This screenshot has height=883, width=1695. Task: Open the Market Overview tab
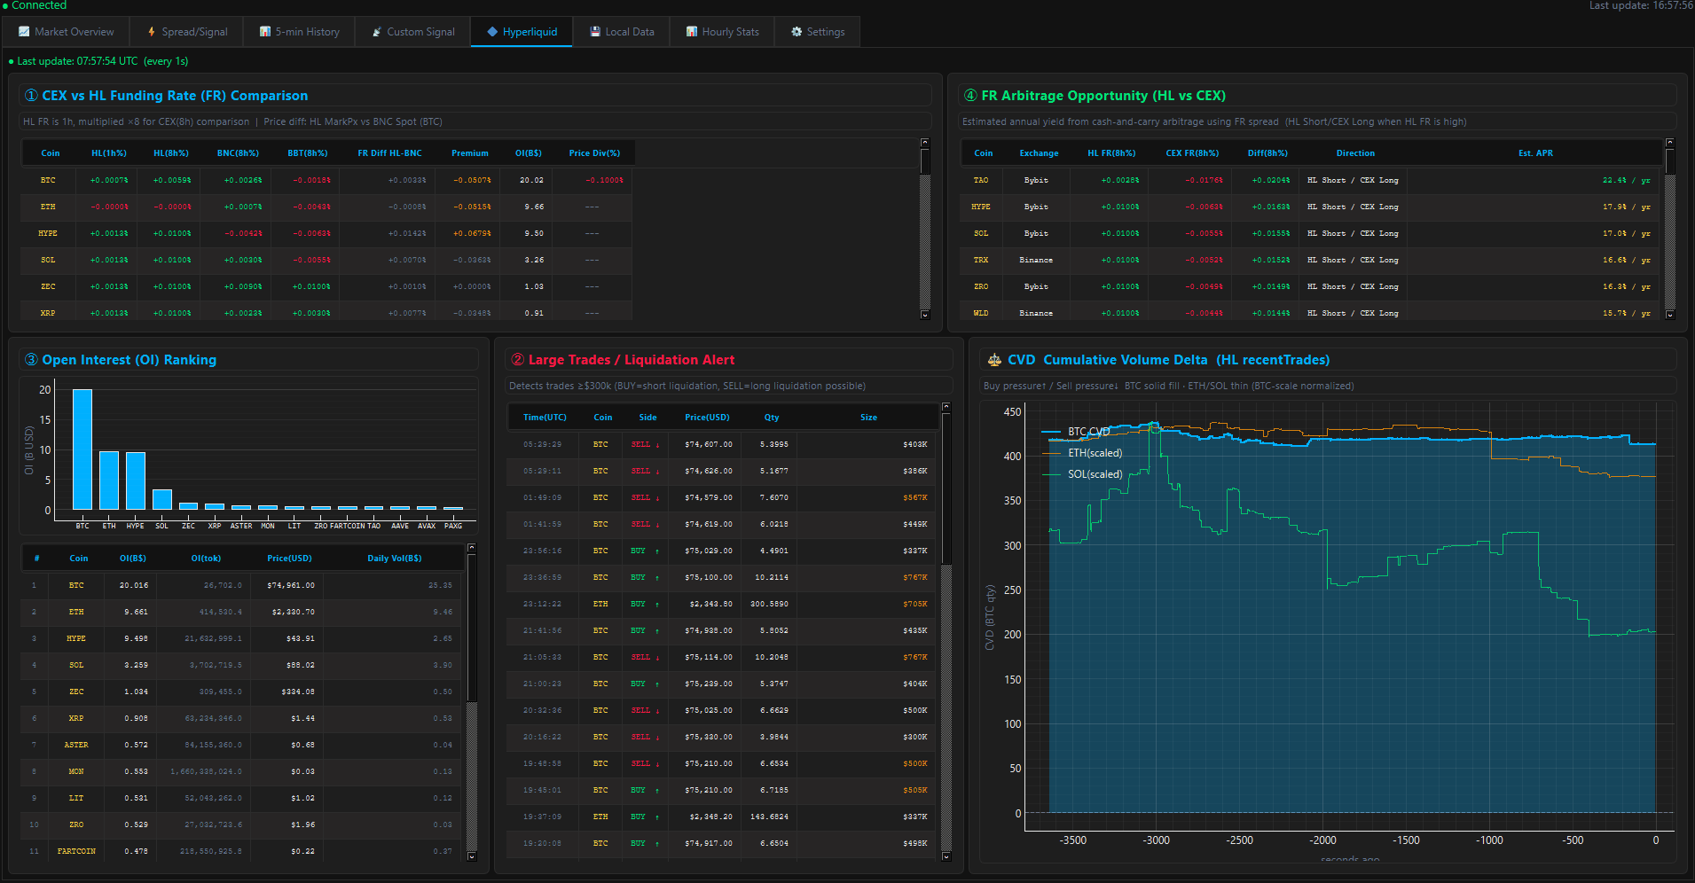pyautogui.click(x=67, y=32)
